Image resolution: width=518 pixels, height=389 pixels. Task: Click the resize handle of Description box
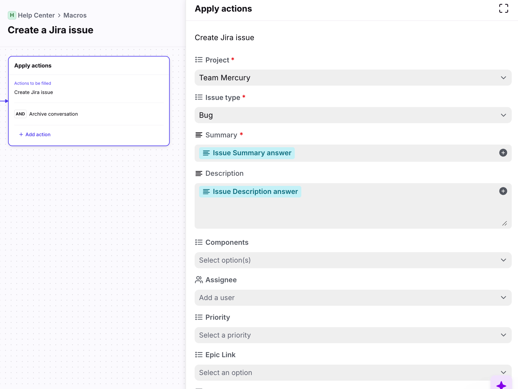pos(504,224)
